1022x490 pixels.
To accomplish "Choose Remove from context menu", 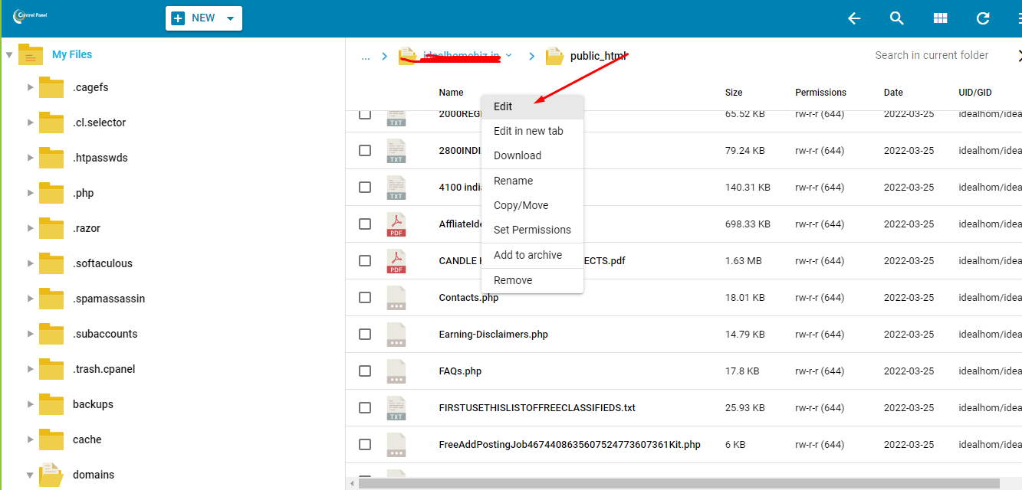I will [532, 280].
